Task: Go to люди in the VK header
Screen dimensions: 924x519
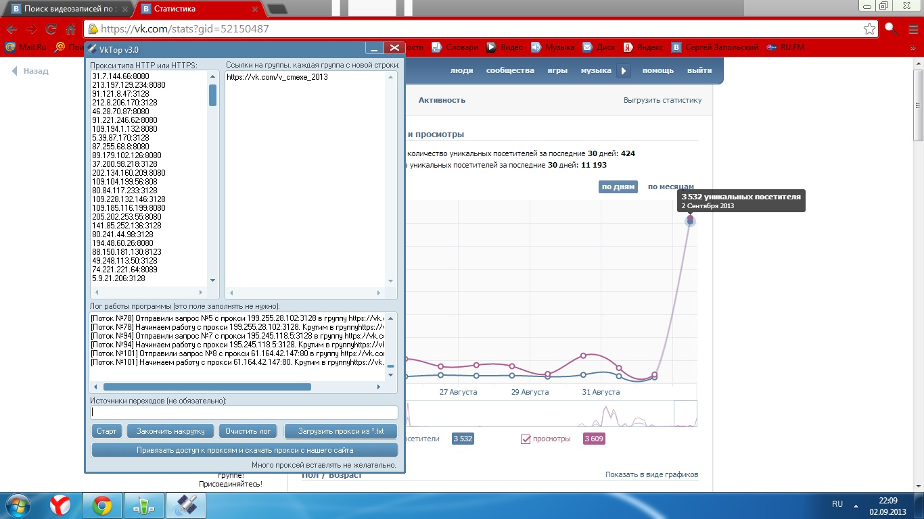Action: (x=462, y=70)
